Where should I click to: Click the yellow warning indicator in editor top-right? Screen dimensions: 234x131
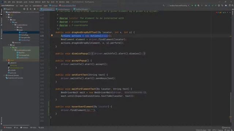click(x=221, y=13)
